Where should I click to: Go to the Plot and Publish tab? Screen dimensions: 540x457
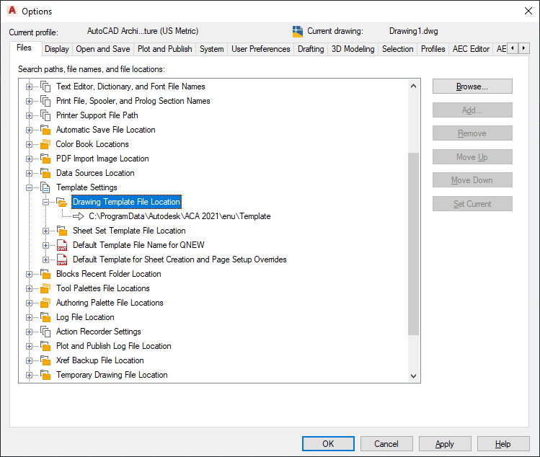pos(165,49)
